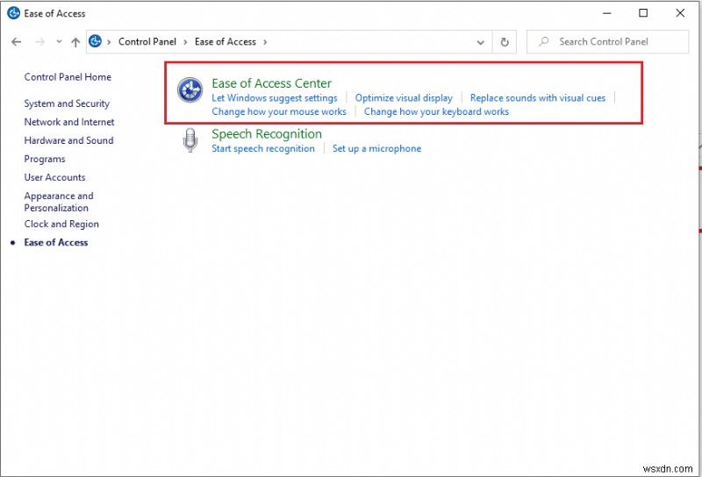Click Optimize visual display link
Viewport: 702px width, 477px height.
[x=404, y=98]
